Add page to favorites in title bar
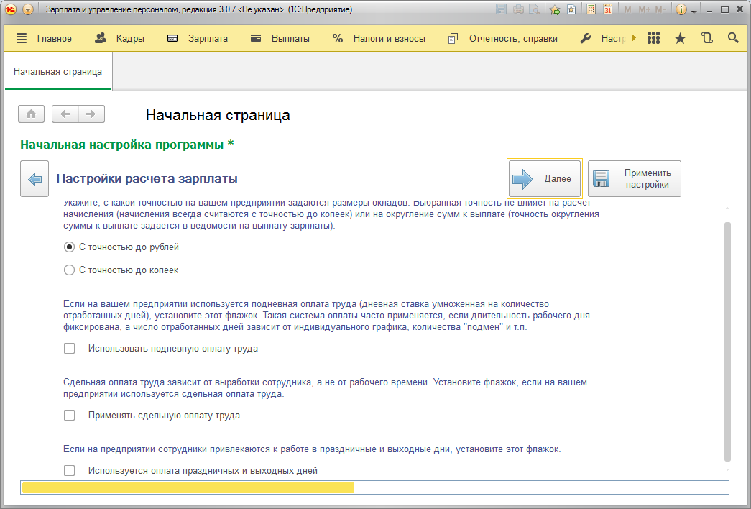The width and height of the screenshot is (751, 509). pyautogui.click(x=555, y=10)
